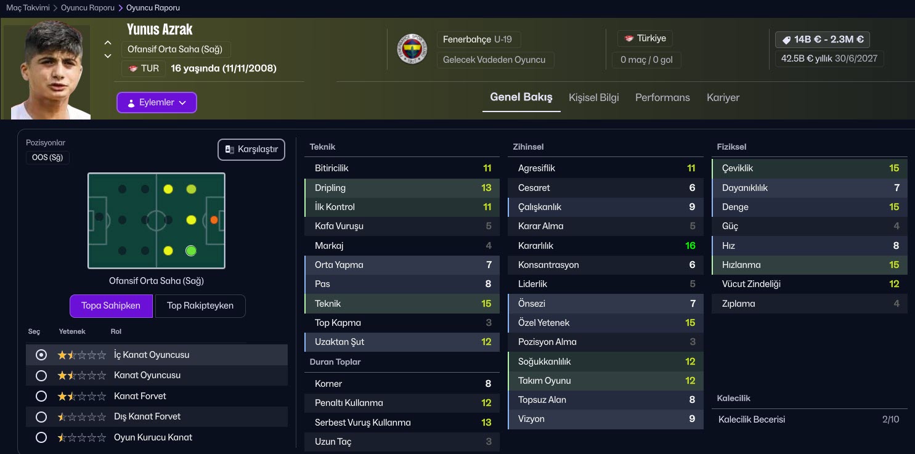Click the price tag icon by transfer value
The height and width of the screenshot is (454, 915).
786,39
